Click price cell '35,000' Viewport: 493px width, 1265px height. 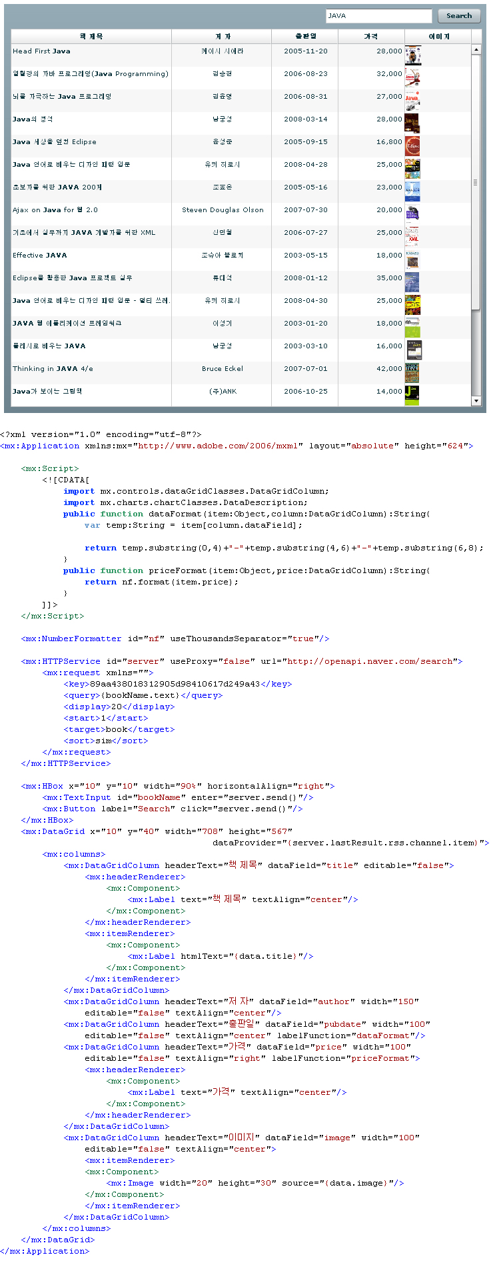[x=389, y=278]
